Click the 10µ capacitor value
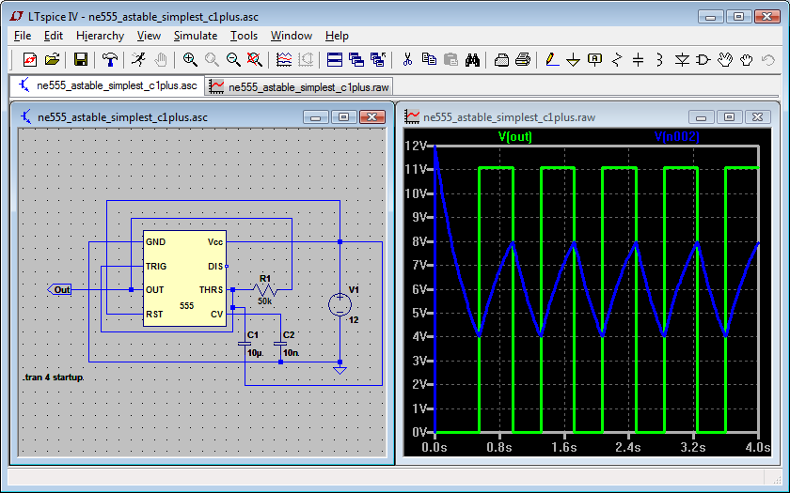This screenshot has height=493, width=790. tap(255, 353)
